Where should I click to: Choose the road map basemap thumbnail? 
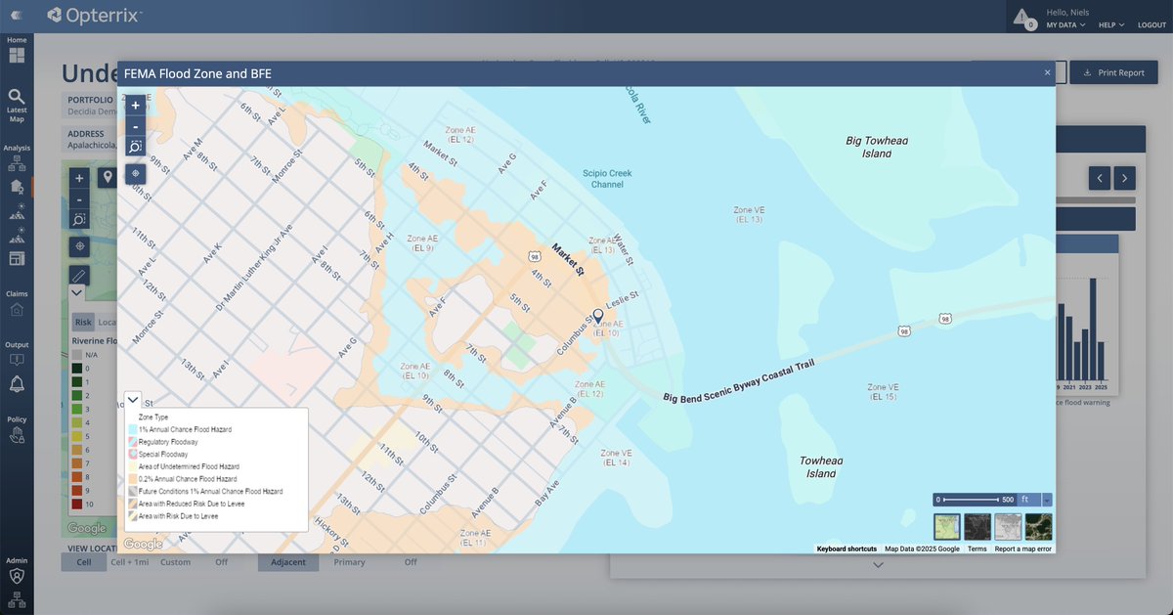(x=947, y=527)
